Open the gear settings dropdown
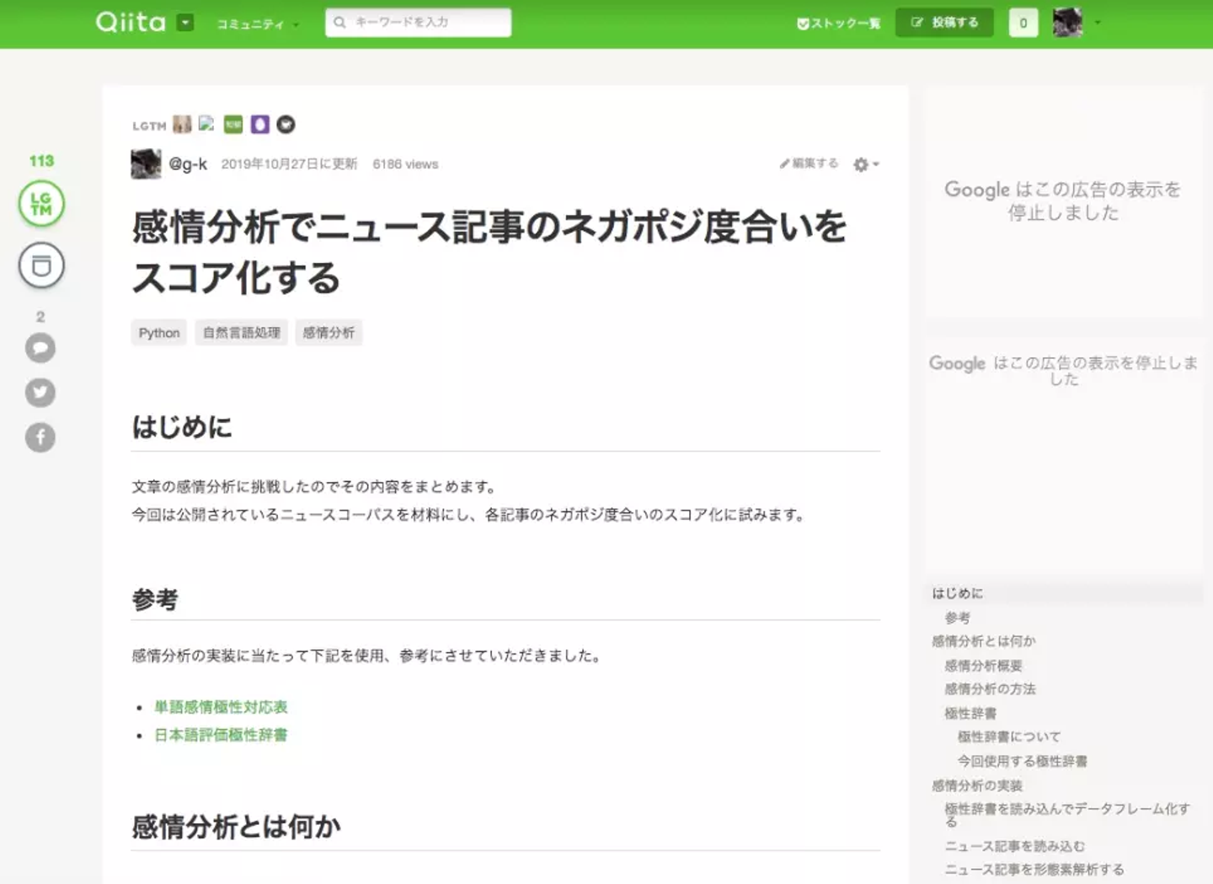This screenshot has height=884, width=1213. tap(866, 164)
